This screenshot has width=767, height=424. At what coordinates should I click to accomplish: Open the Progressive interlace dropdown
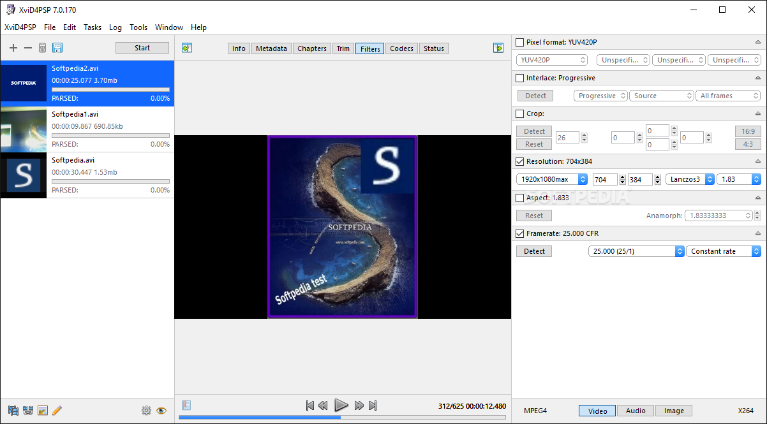pos(600,96)
